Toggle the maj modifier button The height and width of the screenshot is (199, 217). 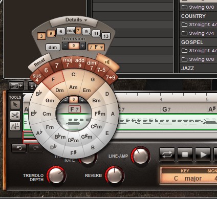(x=71, y=31)
